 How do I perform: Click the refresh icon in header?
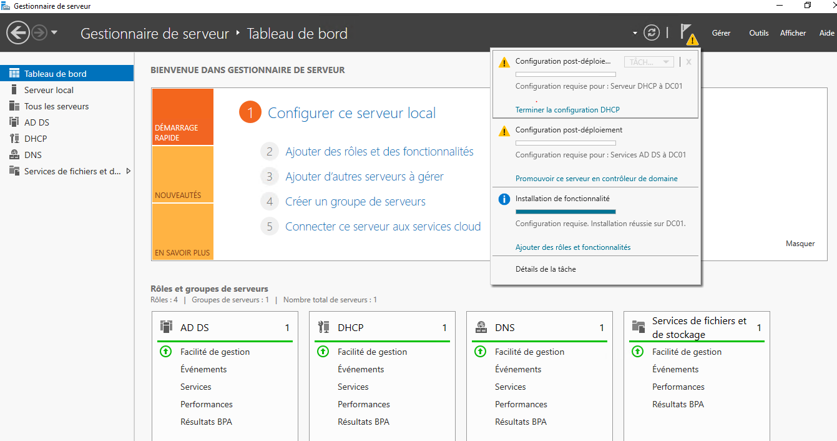pyautogui.click(x=652, y=32)
